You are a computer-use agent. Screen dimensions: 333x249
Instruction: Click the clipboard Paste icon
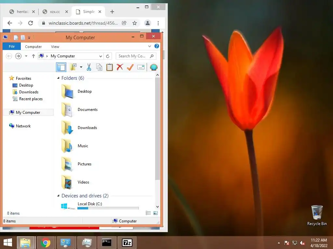pos(109,67)
